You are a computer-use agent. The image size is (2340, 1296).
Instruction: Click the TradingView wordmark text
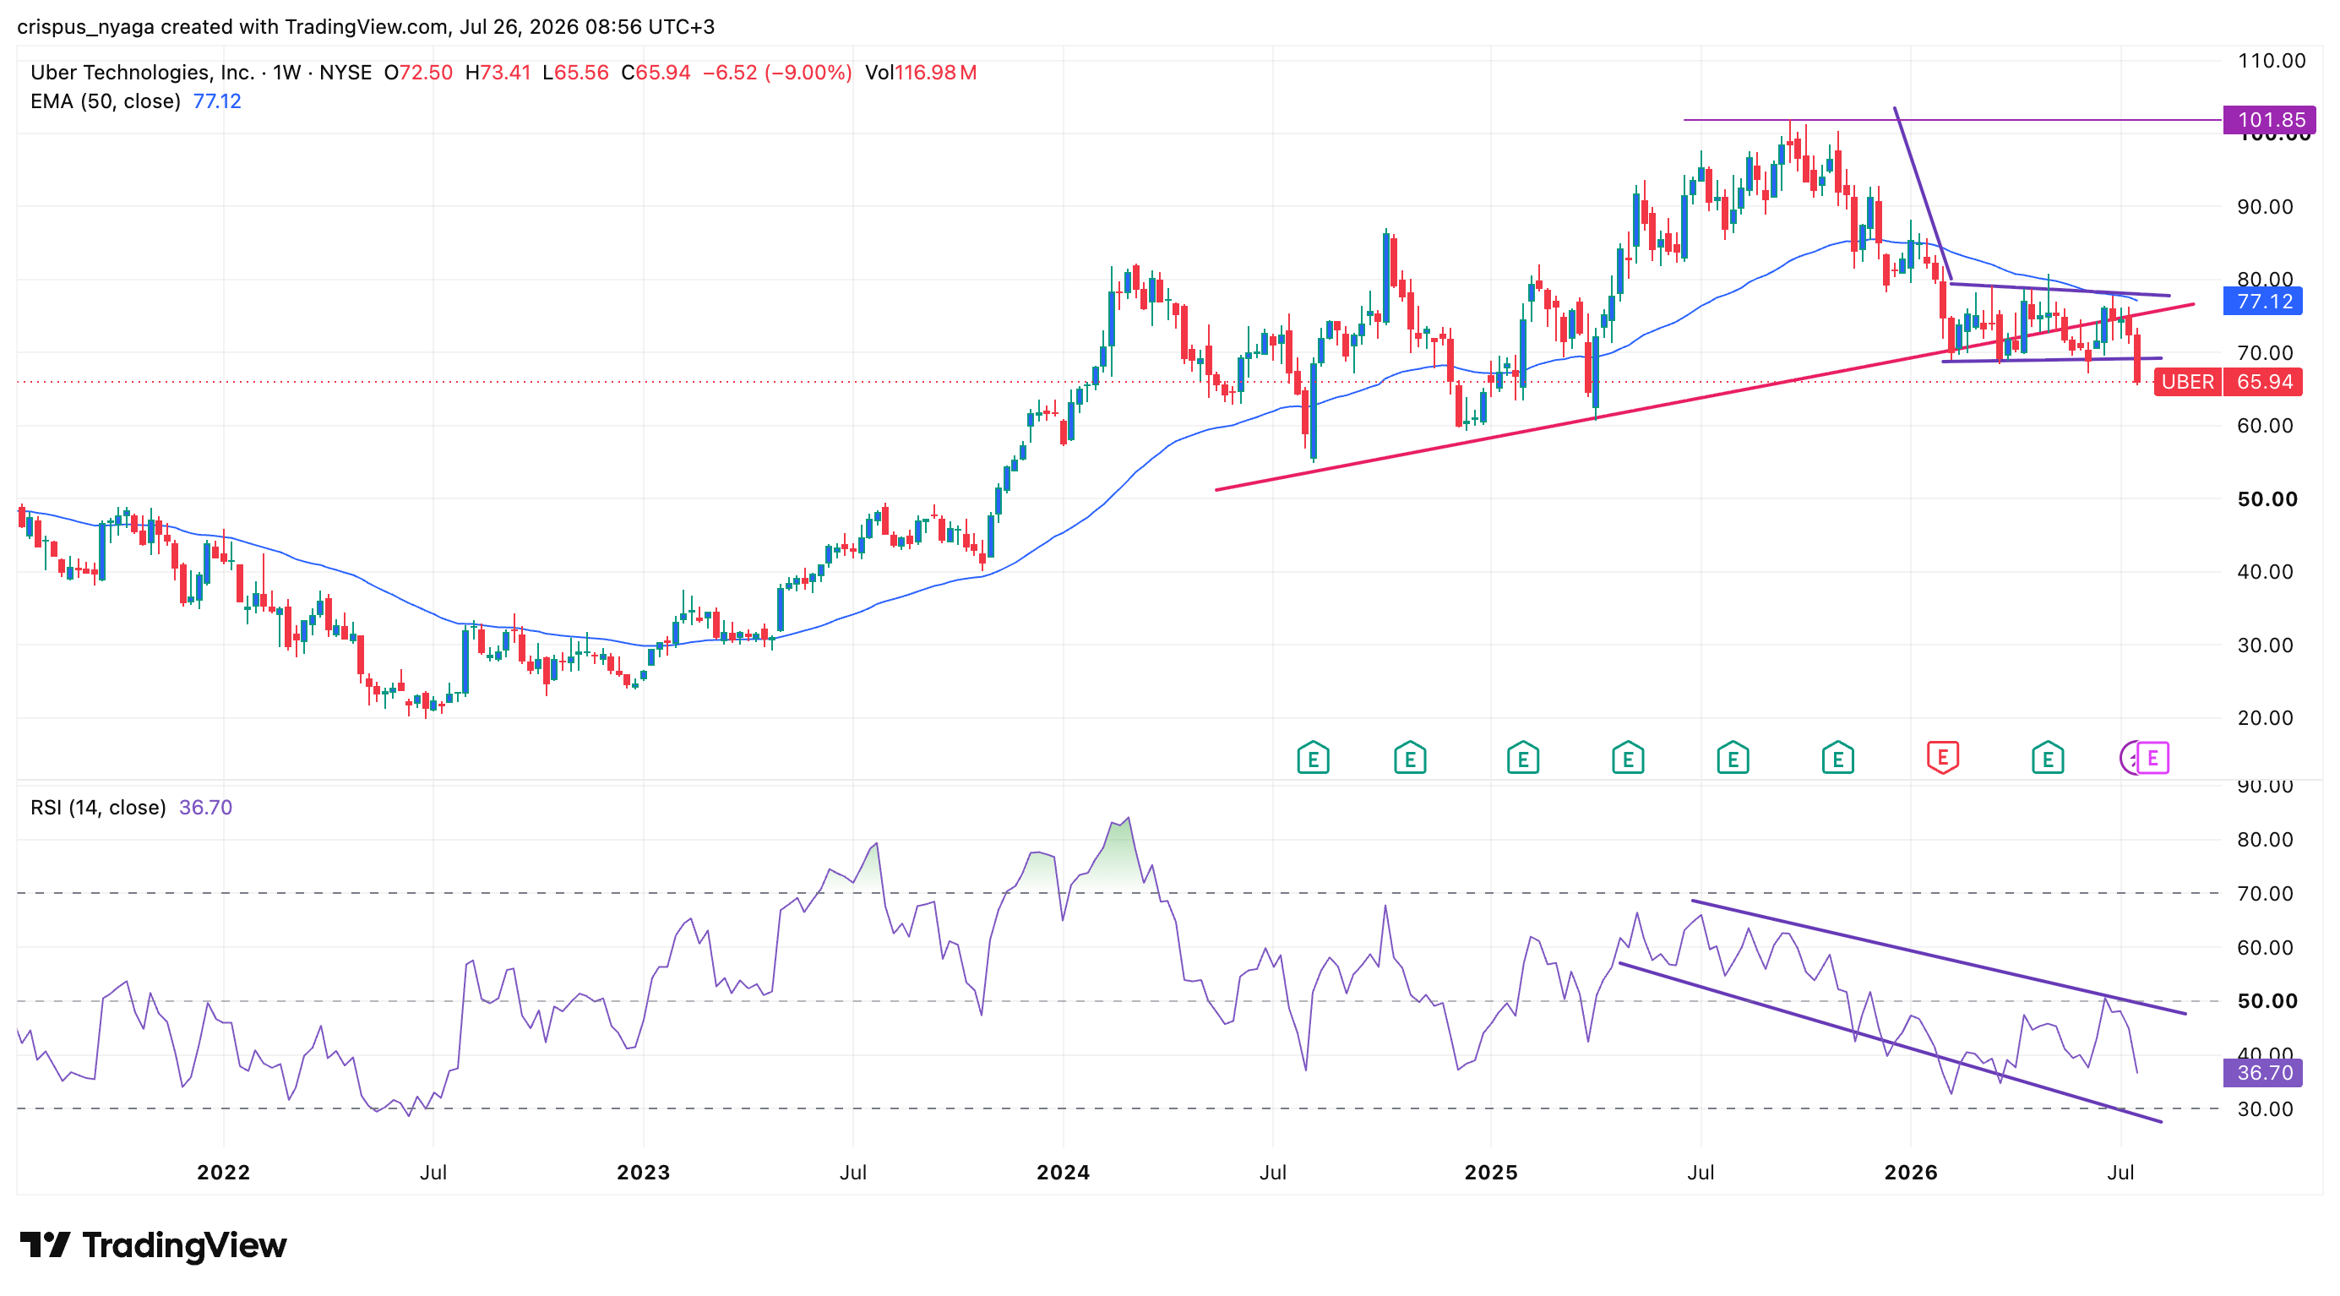(x=184, y=1245)
